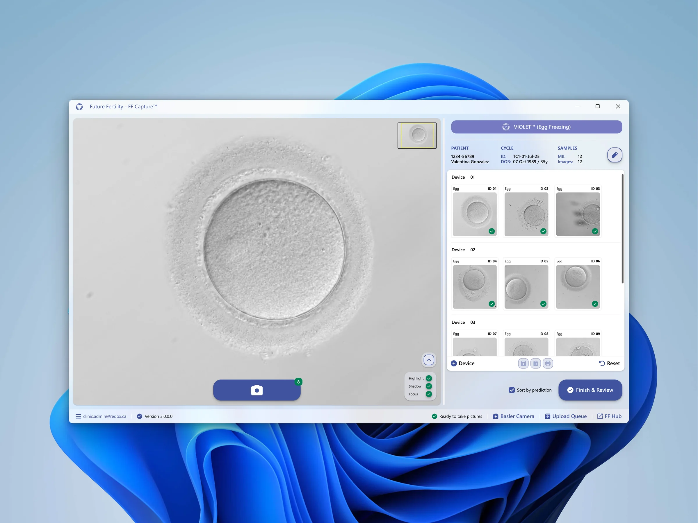This screenshot has height=523, width=698.
Task: Minimize the FF Capture window
Action: click(x=577, y=106)
